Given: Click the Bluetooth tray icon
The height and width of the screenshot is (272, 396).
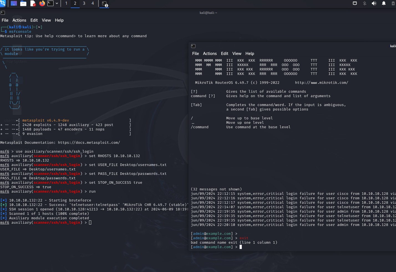Looking at the screenshot, I should tap(365, 3).
